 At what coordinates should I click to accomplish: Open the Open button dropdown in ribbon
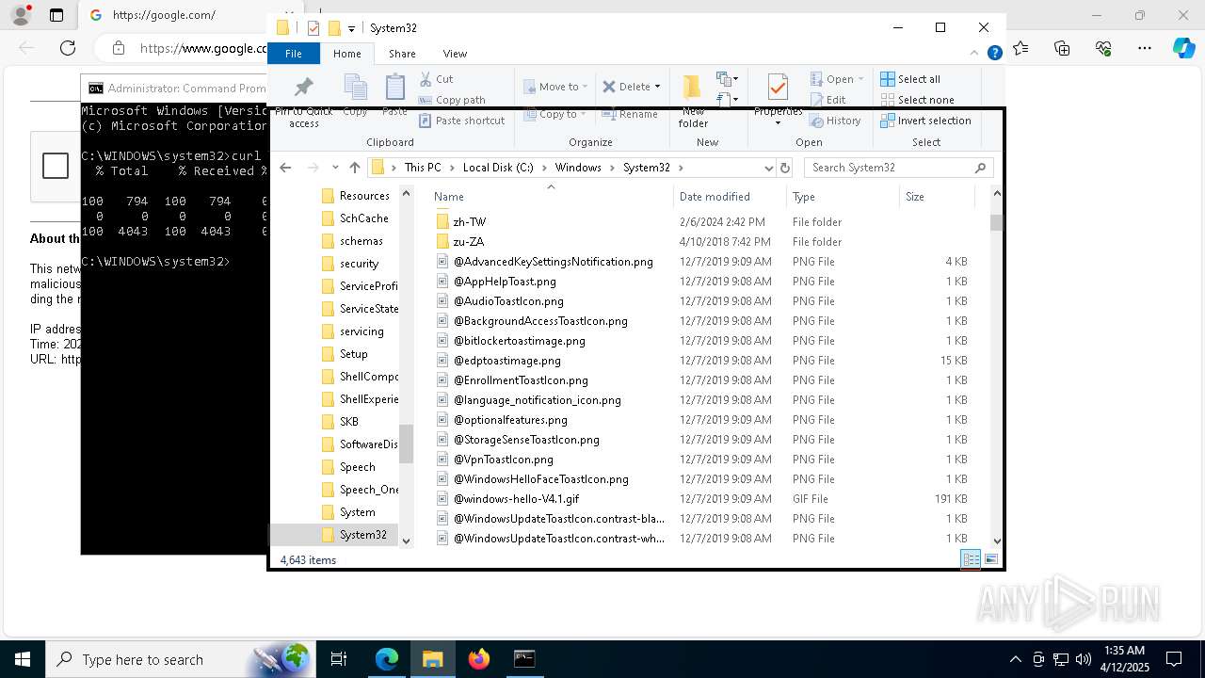coord(860,79)
